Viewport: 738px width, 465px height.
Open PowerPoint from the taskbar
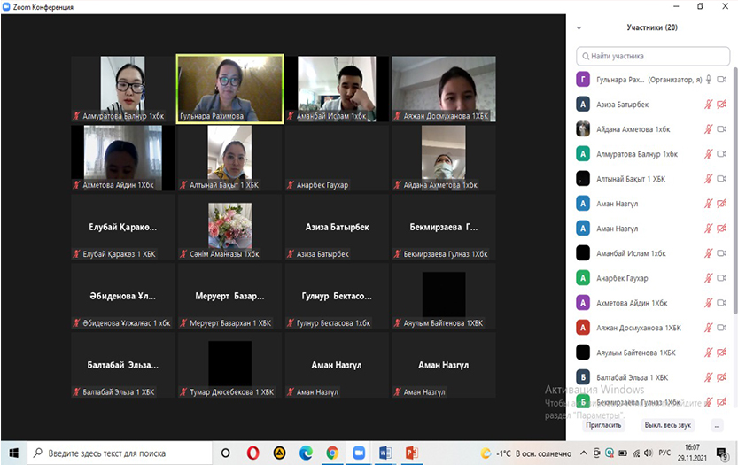pos(411,453)
